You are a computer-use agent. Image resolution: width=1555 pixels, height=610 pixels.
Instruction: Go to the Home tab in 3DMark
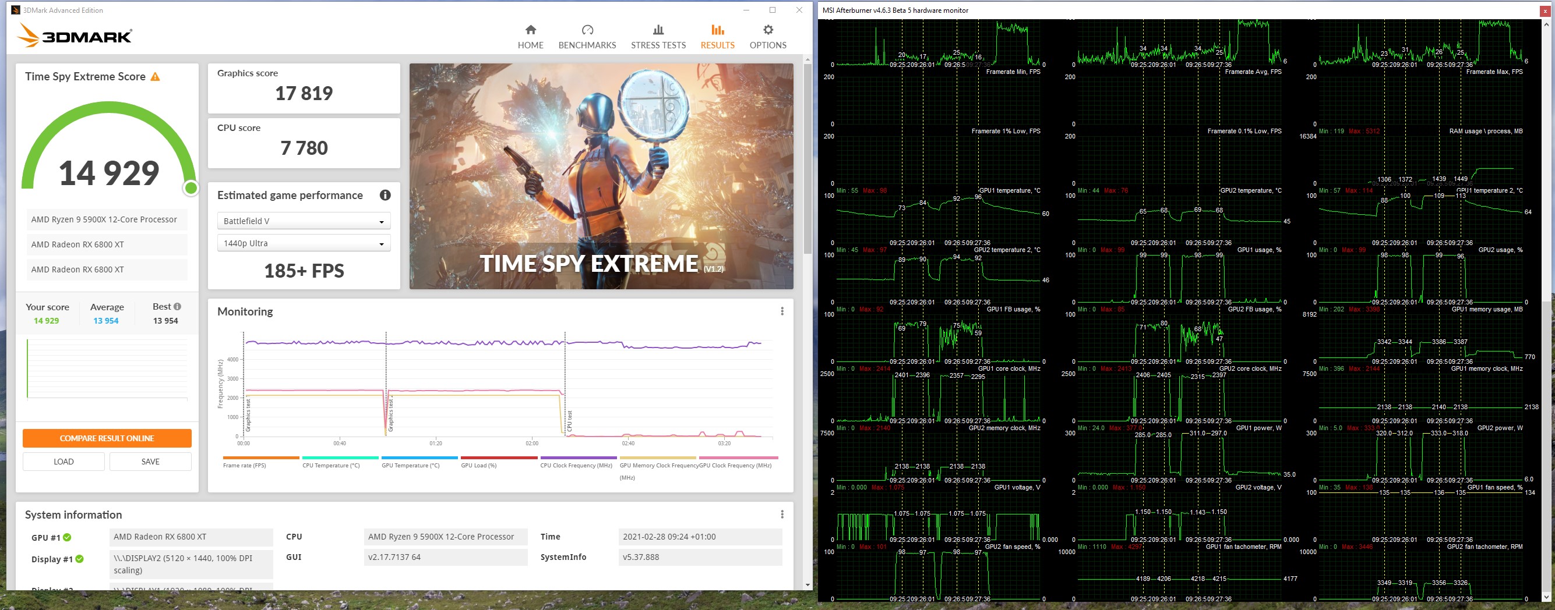click(x=531, y=37)
